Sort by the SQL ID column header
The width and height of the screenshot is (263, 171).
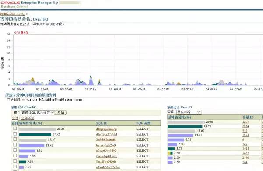[102, 123]
